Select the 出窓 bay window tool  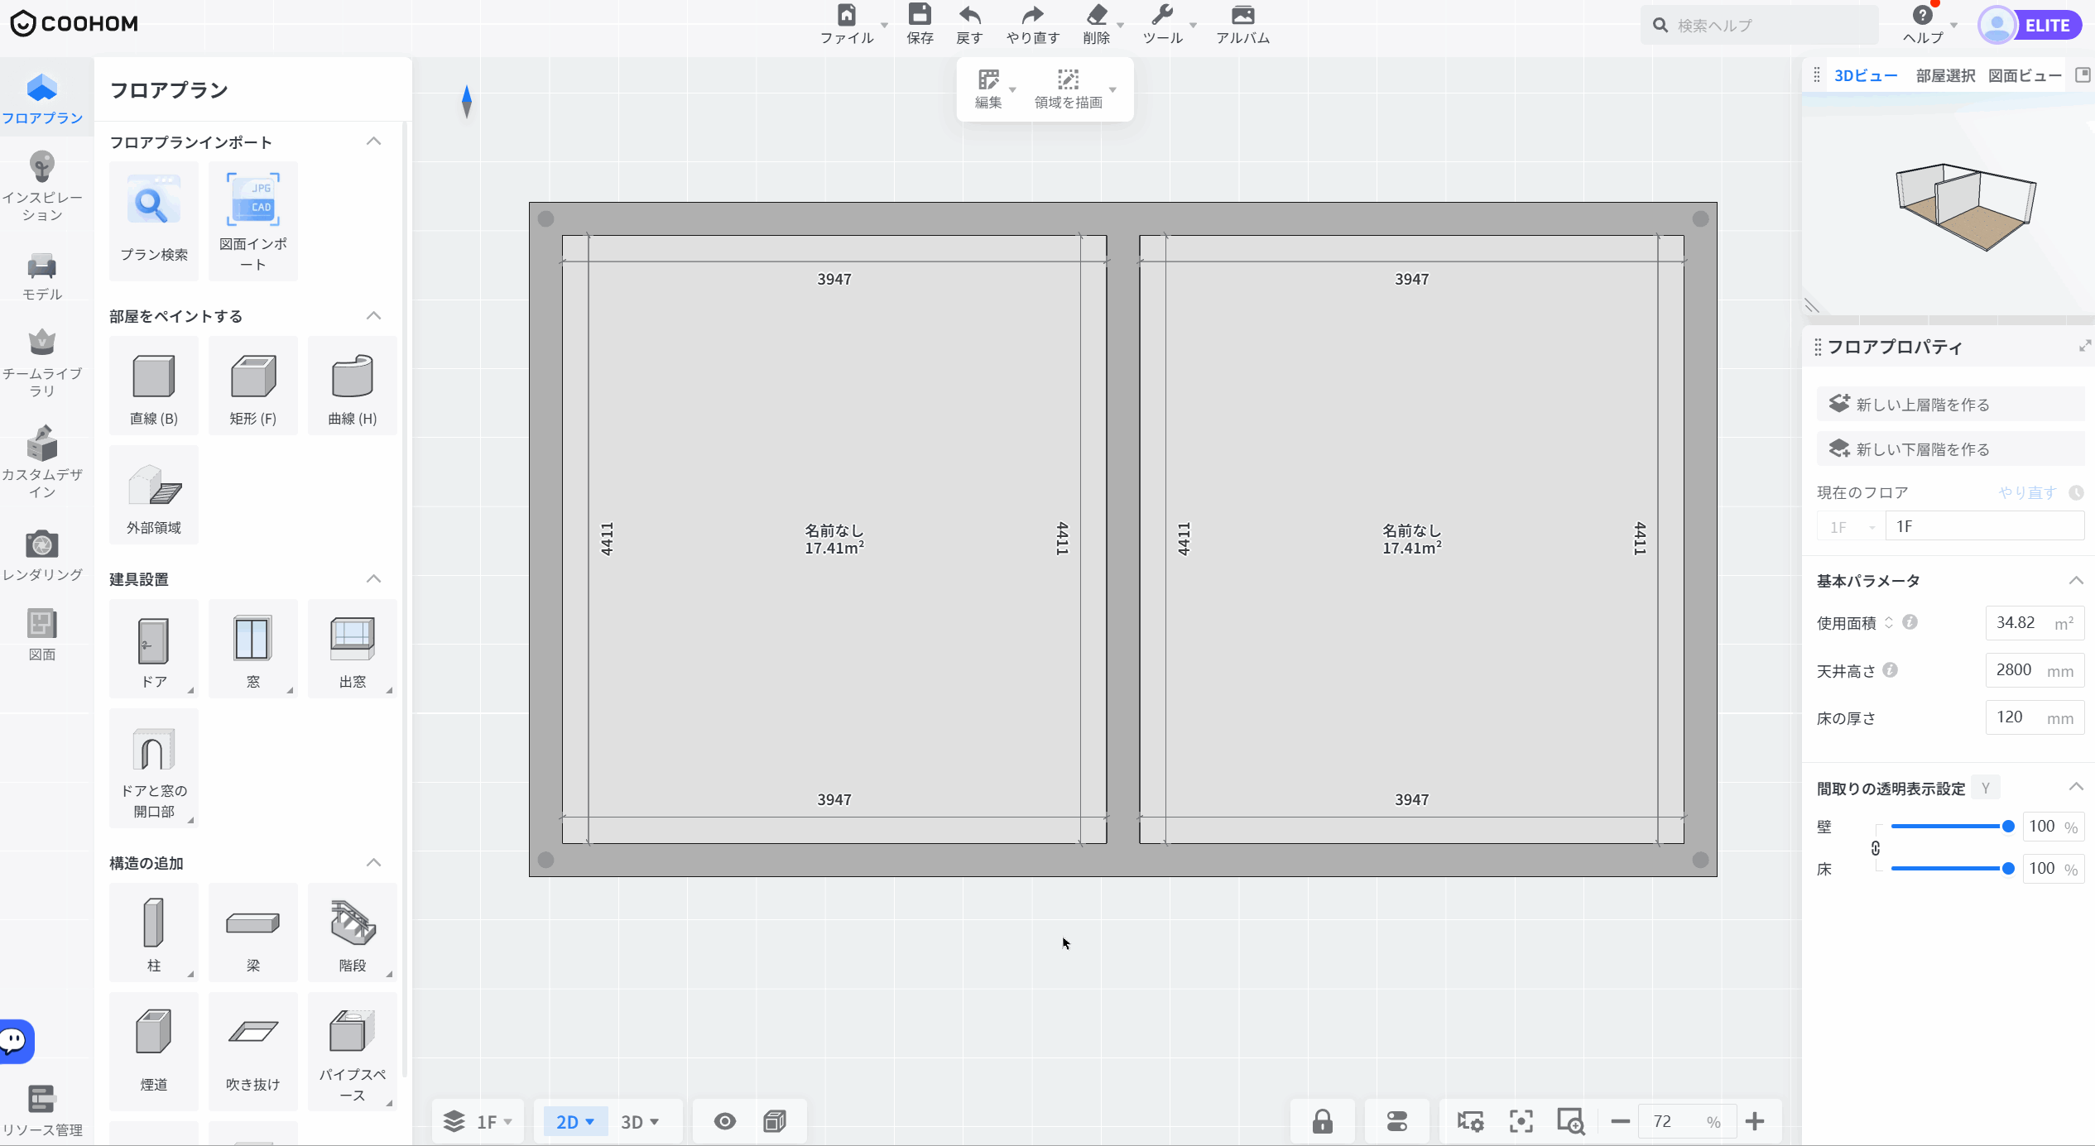coord(353,649)
